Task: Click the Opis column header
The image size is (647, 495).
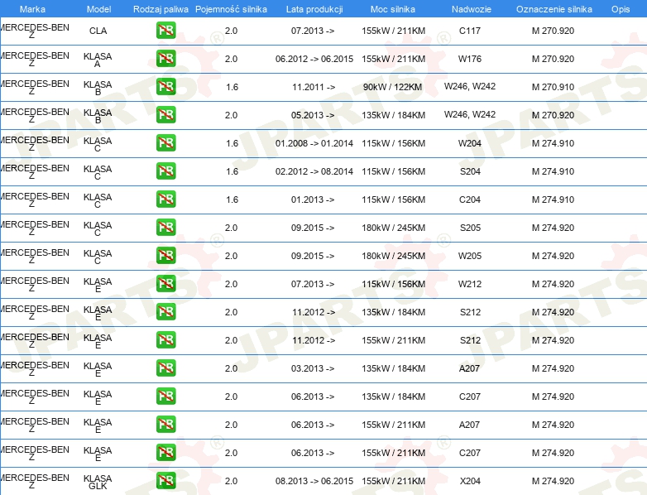Action: [x=621, y=9]
